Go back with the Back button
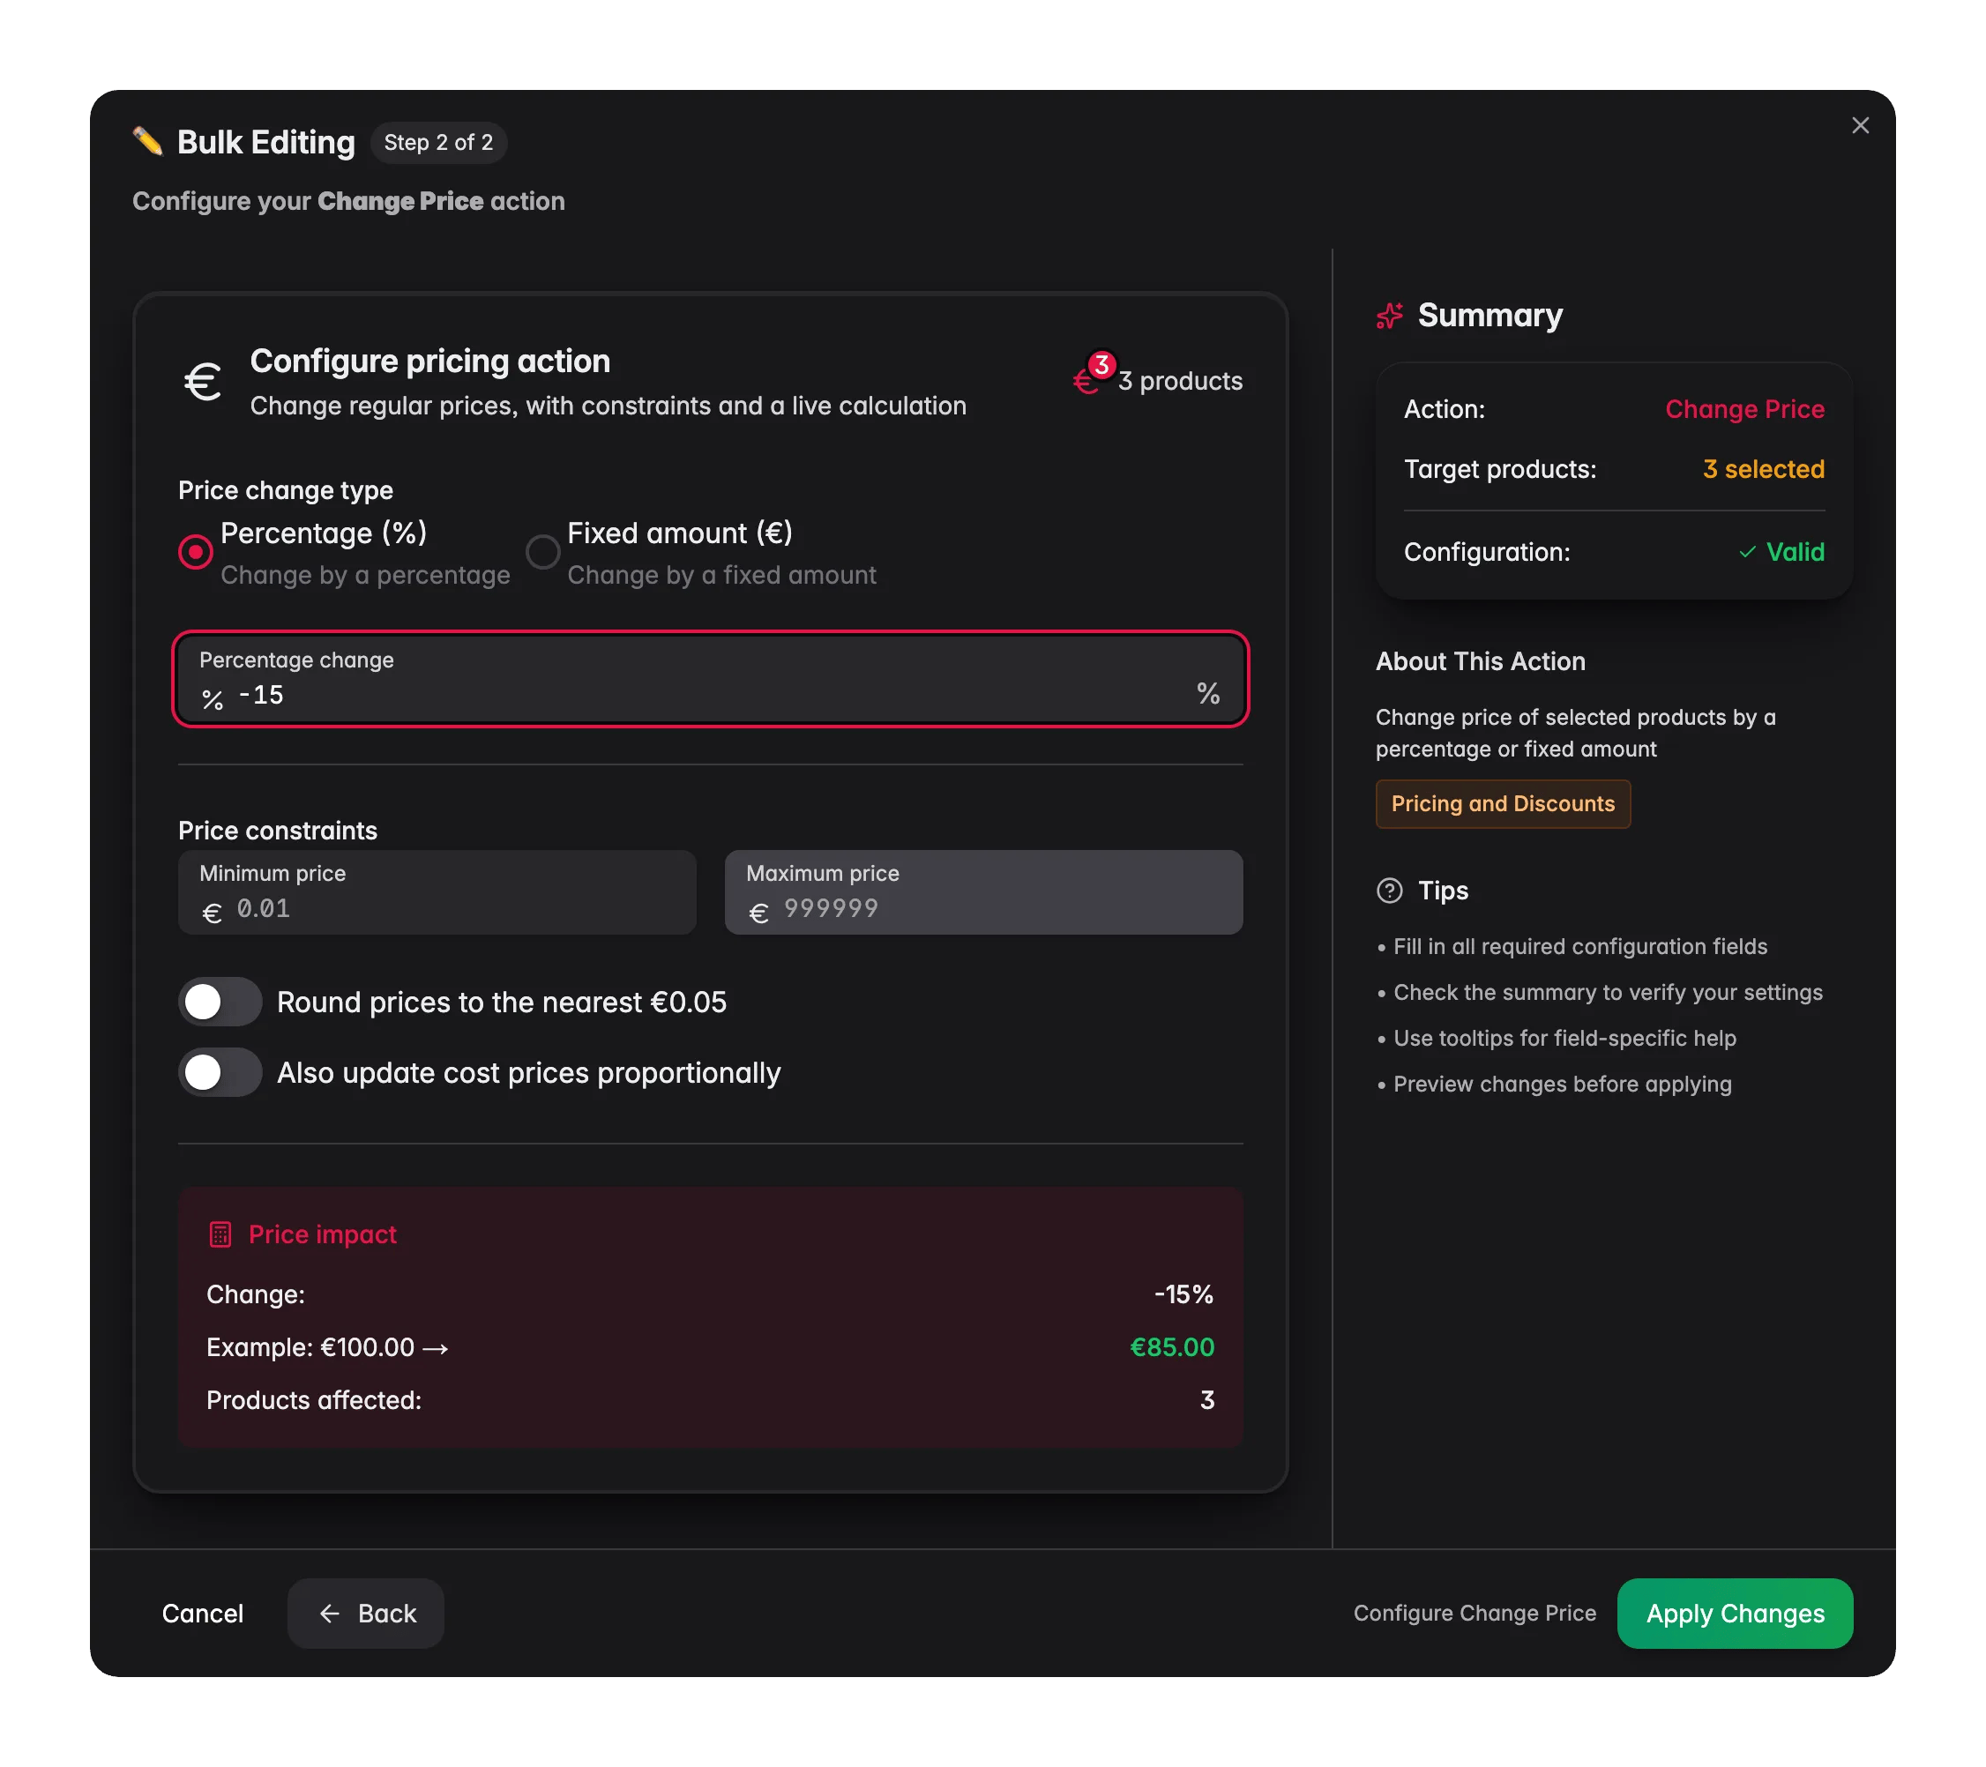 pyautogui.click(x=366, y=1614)
